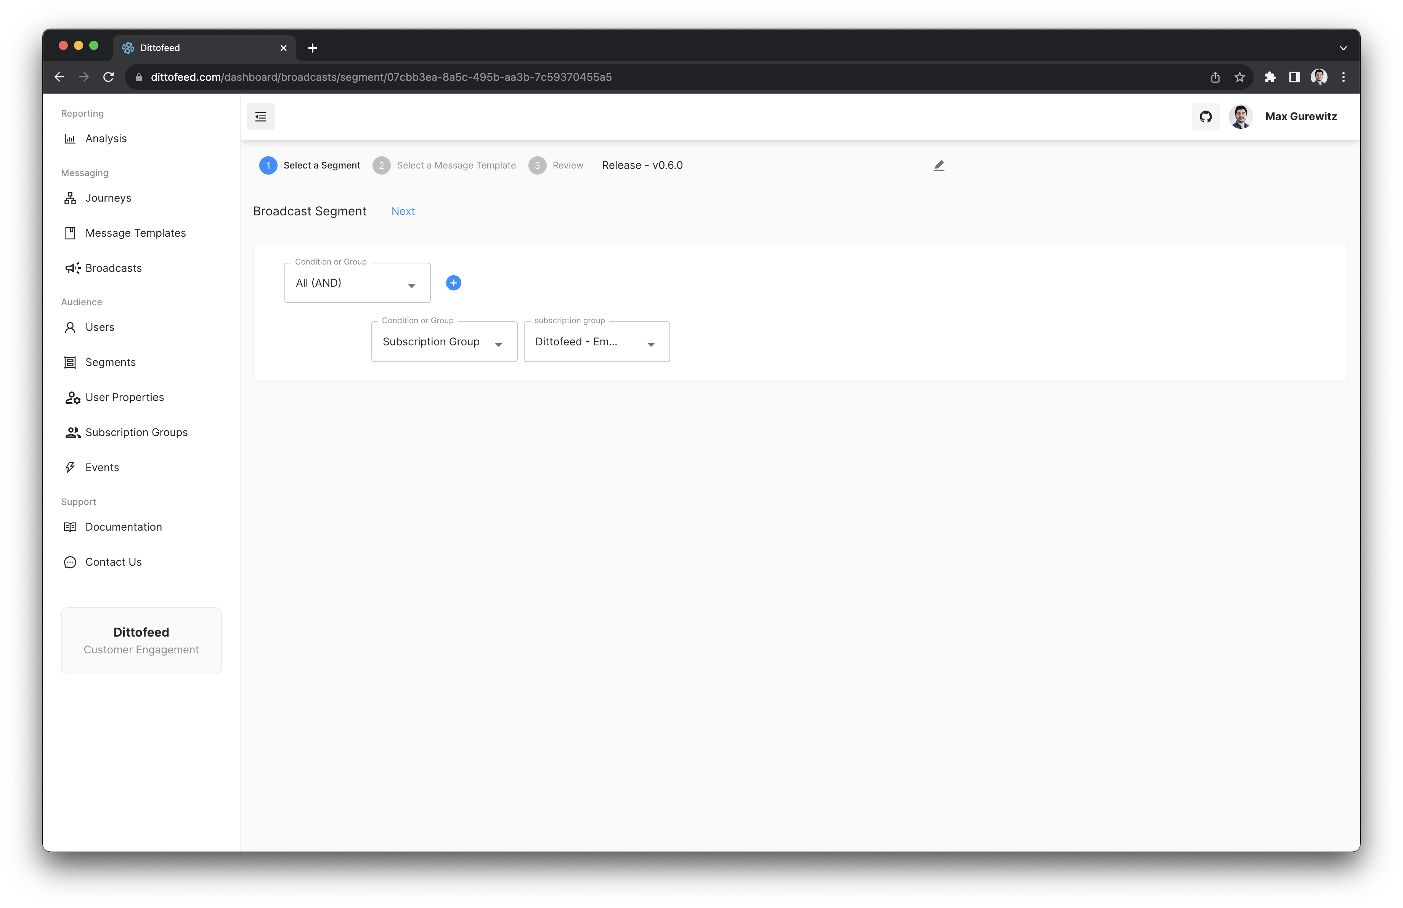Click the Broadcasts megaphone icon

pyautogui.click(x=72, y=269)
